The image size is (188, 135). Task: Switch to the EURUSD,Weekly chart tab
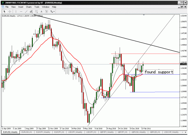point(10,132)
